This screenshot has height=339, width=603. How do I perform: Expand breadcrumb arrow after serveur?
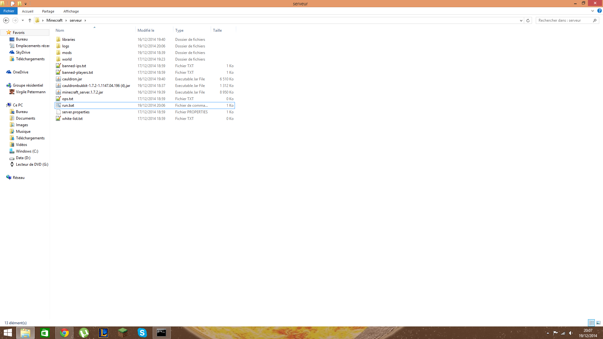(85, 20)
